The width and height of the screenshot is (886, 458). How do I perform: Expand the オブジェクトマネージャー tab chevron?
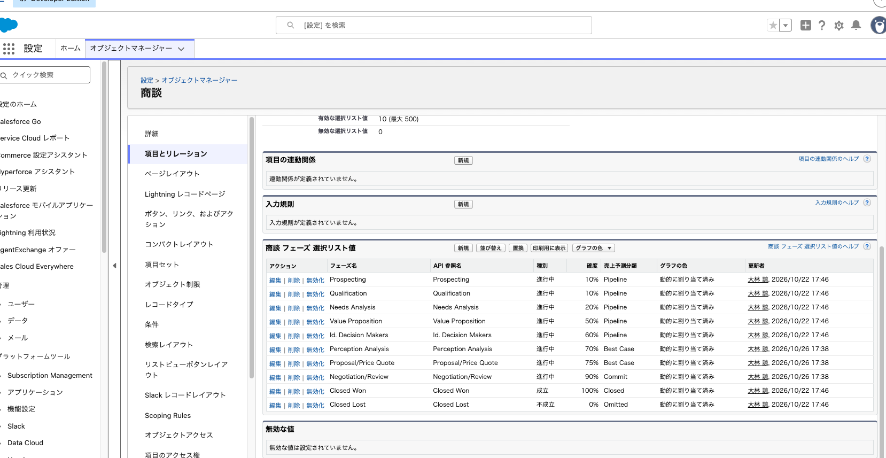(181, 49)
